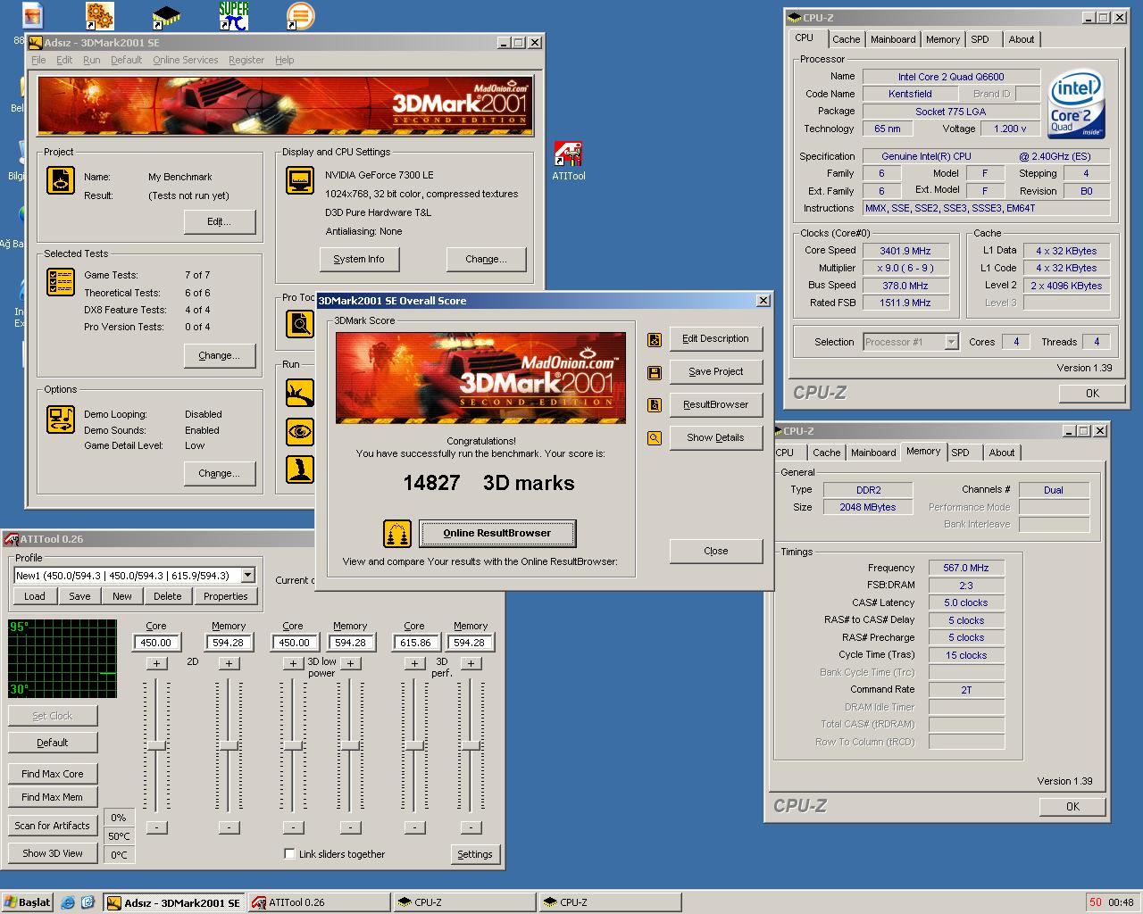Viewport: 1143px width, 914px height.
Task: Click the eye icon in the Run section
Action: click(300, 432)
